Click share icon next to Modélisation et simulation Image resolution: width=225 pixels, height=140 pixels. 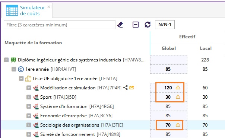coord(126,87)
